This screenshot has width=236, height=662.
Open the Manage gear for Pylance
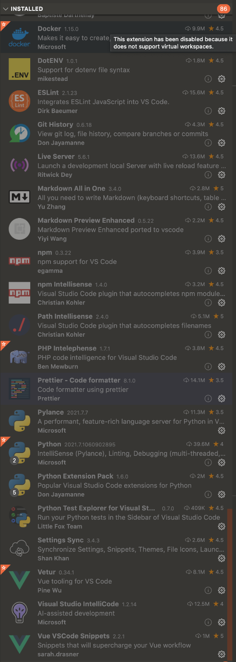point(221,430)
